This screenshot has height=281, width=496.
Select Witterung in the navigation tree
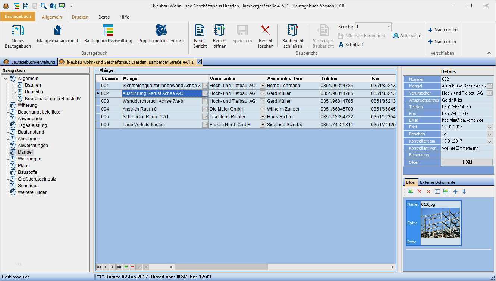[x=28, y=105]
